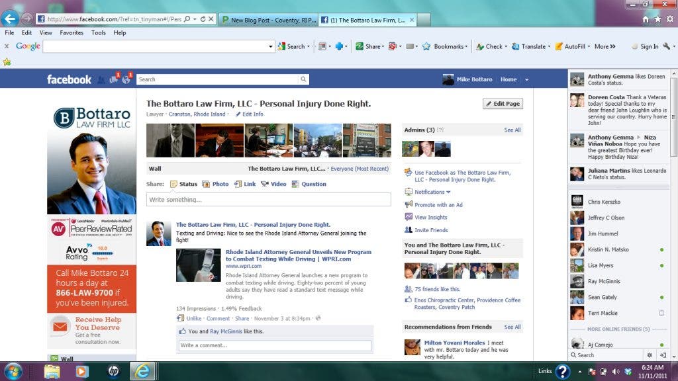Expand the address bar search dropdown
The height and width of the screenshot is (381, 678).
coord(195,19)
